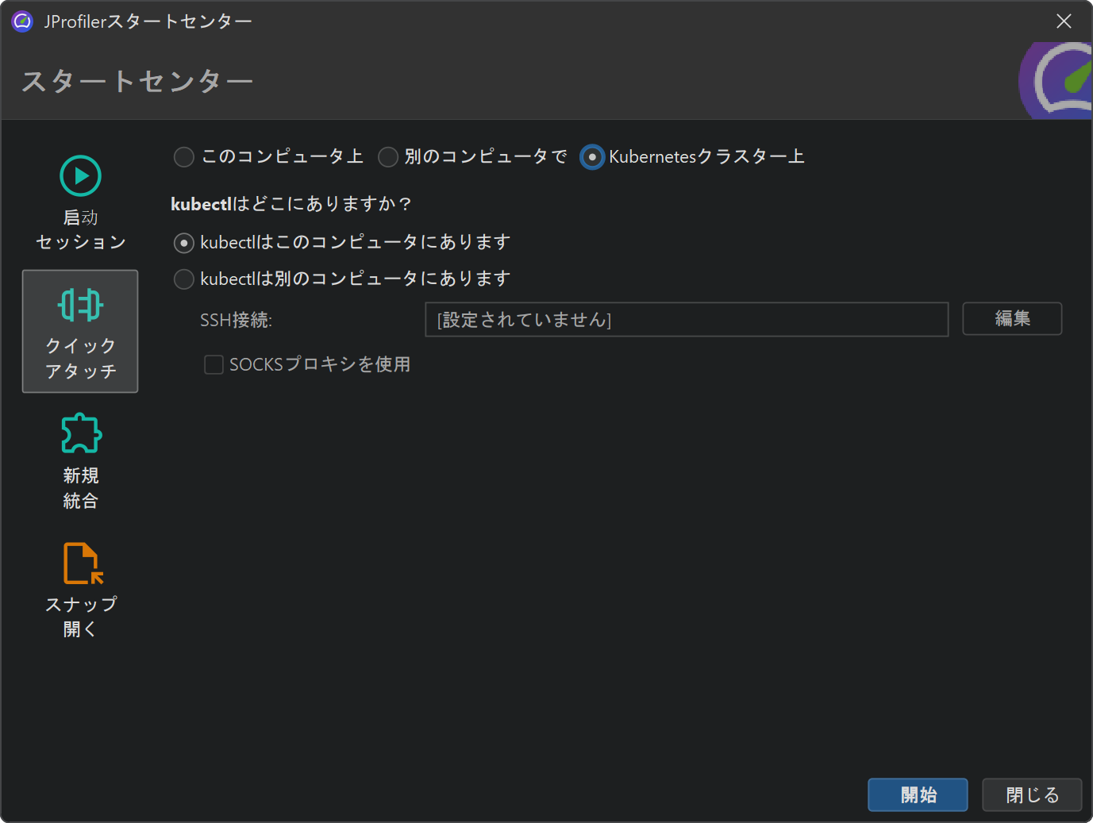Click the 開始 button

[918, 794]
